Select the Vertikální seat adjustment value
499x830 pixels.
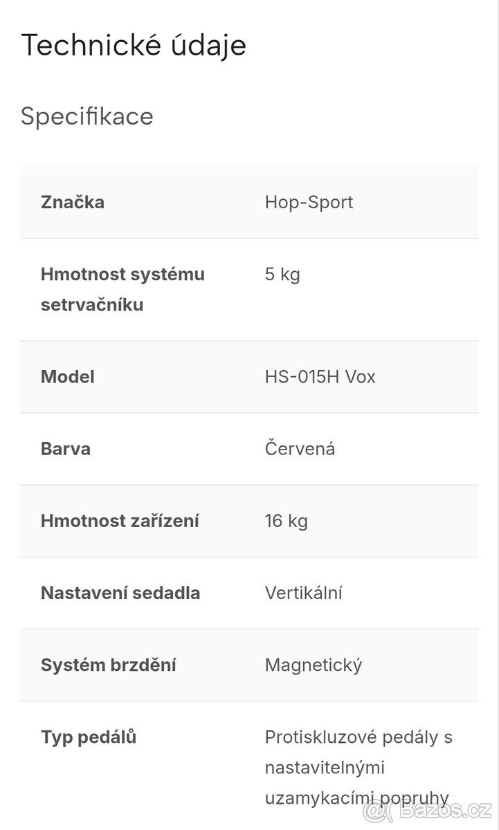303,593
